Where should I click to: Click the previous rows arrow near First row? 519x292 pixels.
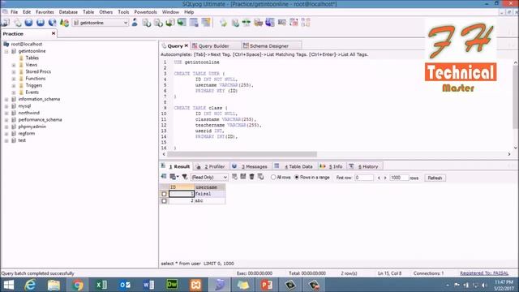(379, 178)
